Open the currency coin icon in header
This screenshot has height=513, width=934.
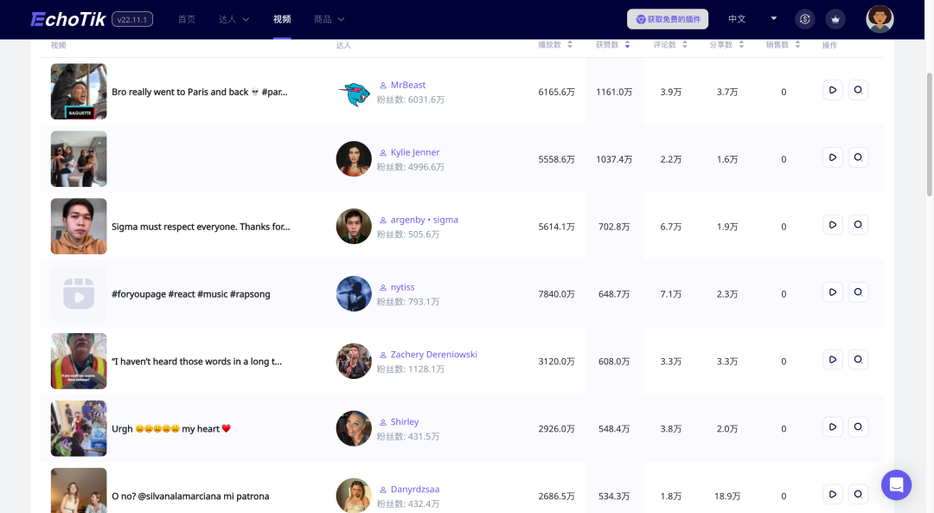click(805, 19)
